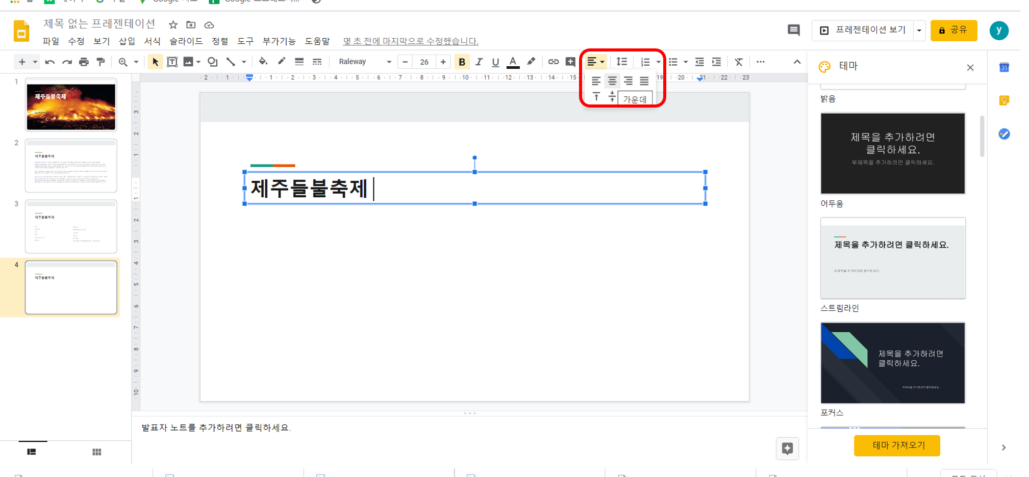This screenshot has width=1029, height=477.
Task: Click the Highlight color marker icon
Action: tap(531, 62)
